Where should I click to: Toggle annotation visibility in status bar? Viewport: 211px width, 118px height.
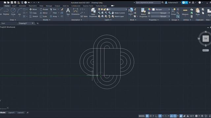(x=181, y=116)
